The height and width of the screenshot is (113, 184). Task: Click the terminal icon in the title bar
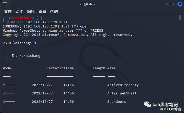pos(5,4)
